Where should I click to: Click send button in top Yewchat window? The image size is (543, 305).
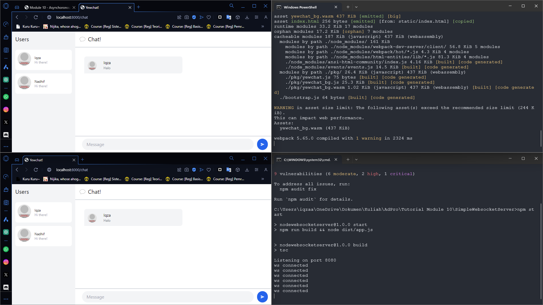tap(262, 144)
